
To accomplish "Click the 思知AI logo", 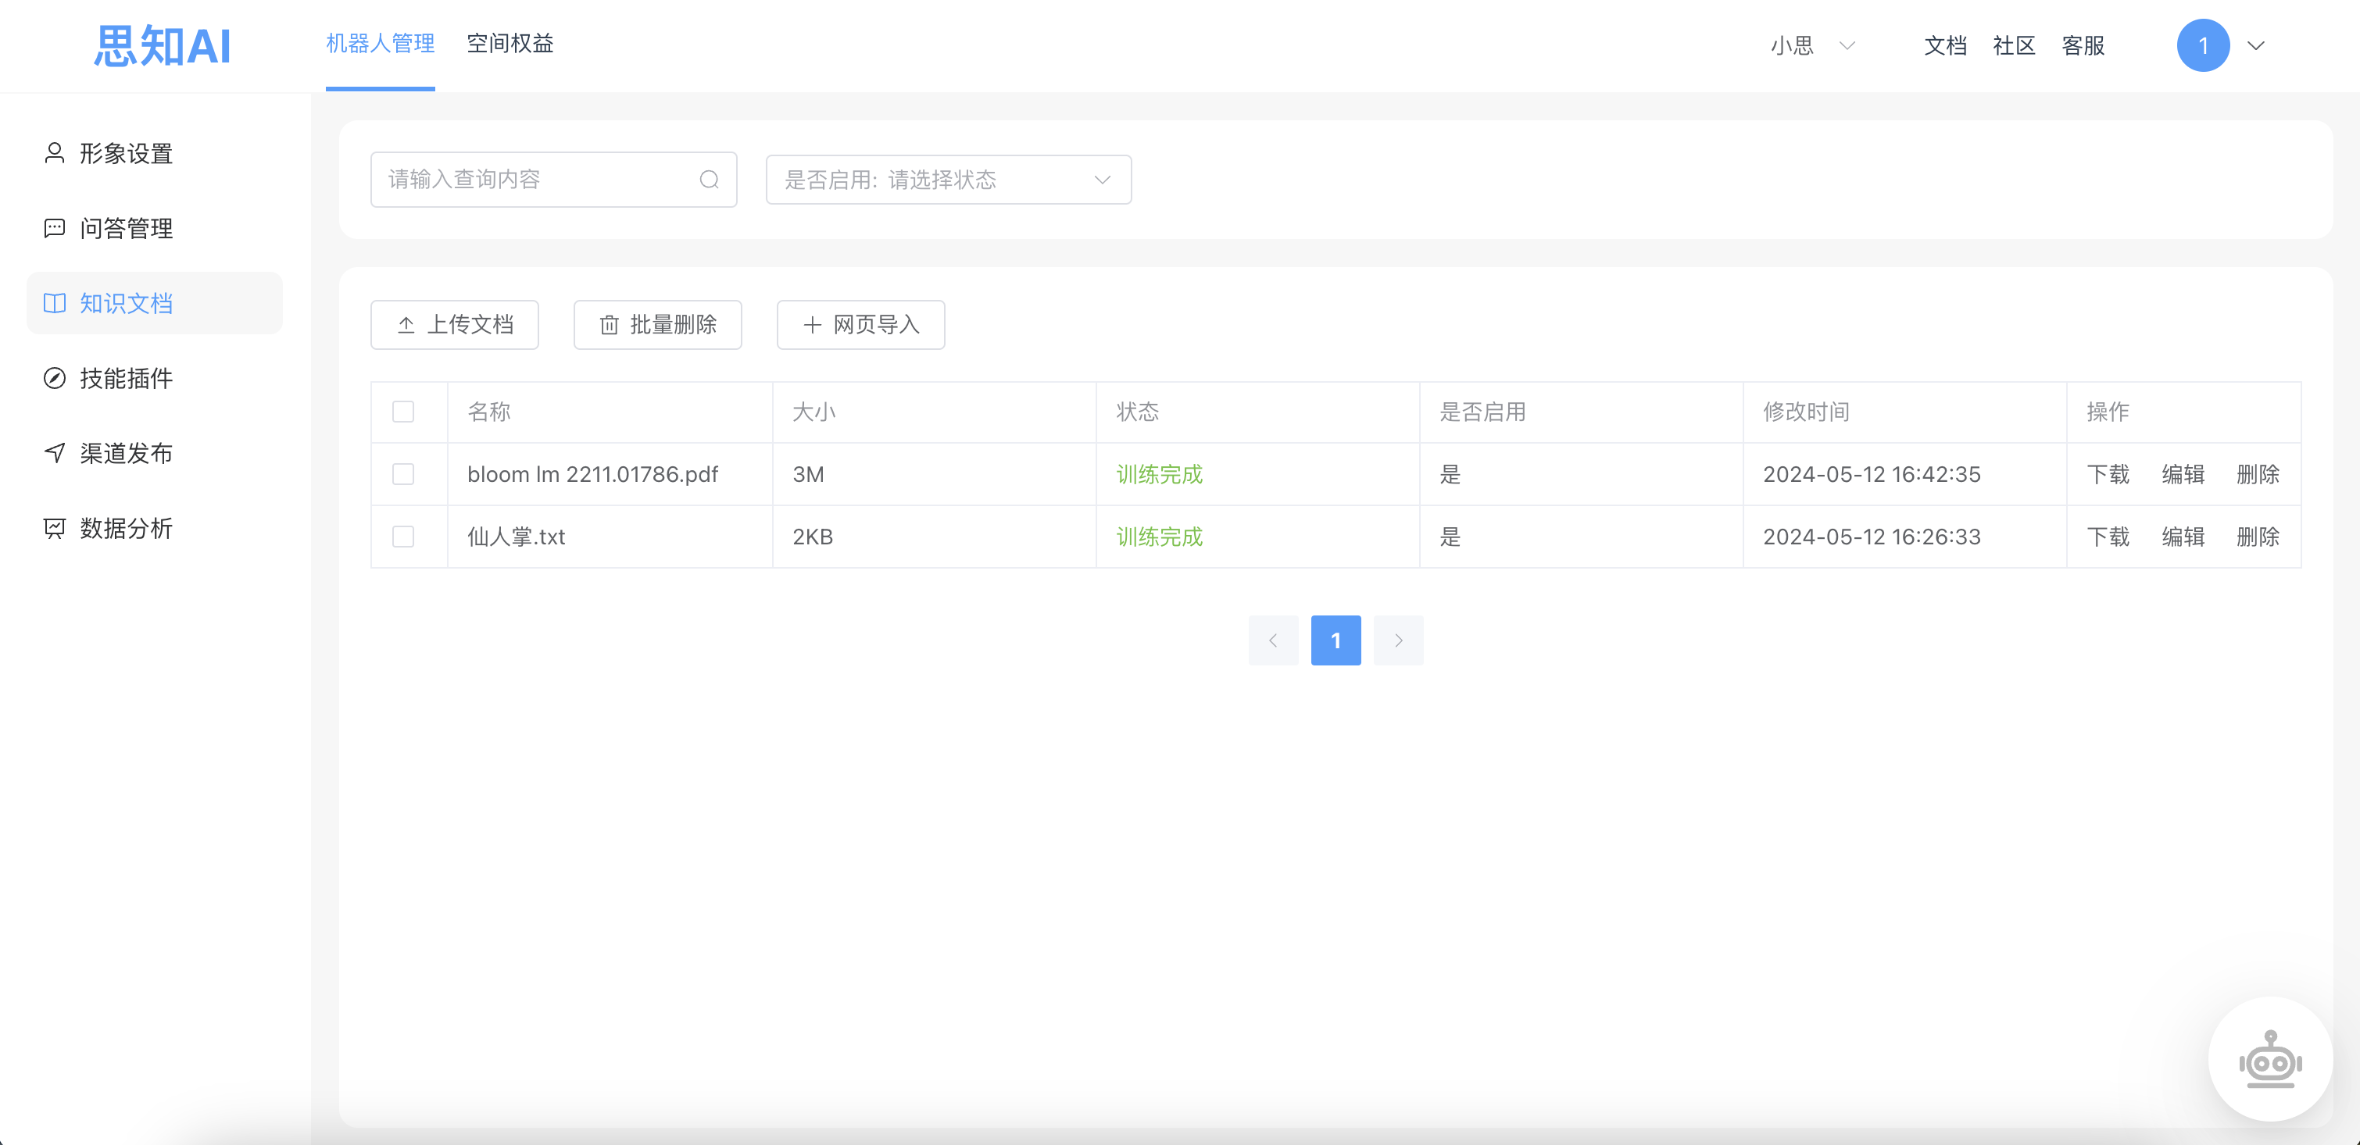I will pyautogui.click(x=163, y=45).
